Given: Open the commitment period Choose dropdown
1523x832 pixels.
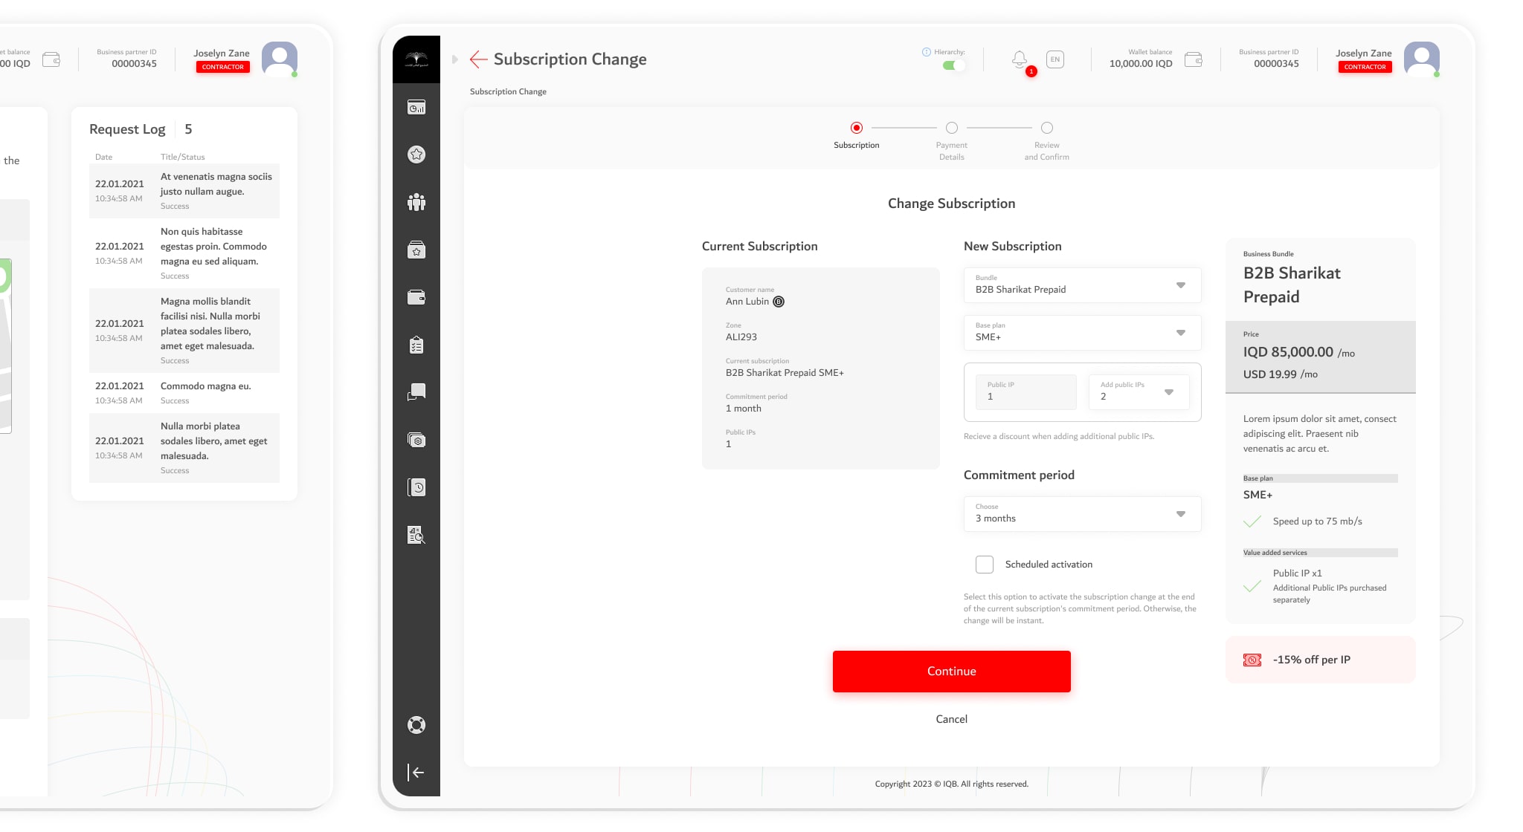Looking at the screenshot, I should pos(1082,514).
